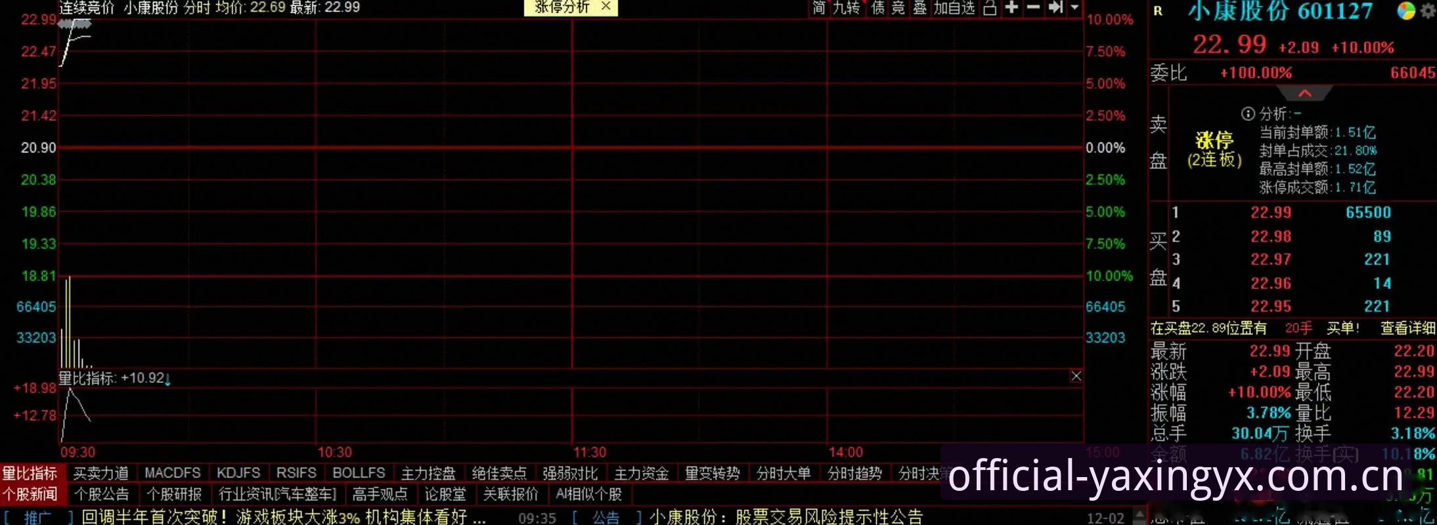Open the 强弱对比 indicator tab
The height and width of the screenshot is (525, 1437).
tap(570, 473)
